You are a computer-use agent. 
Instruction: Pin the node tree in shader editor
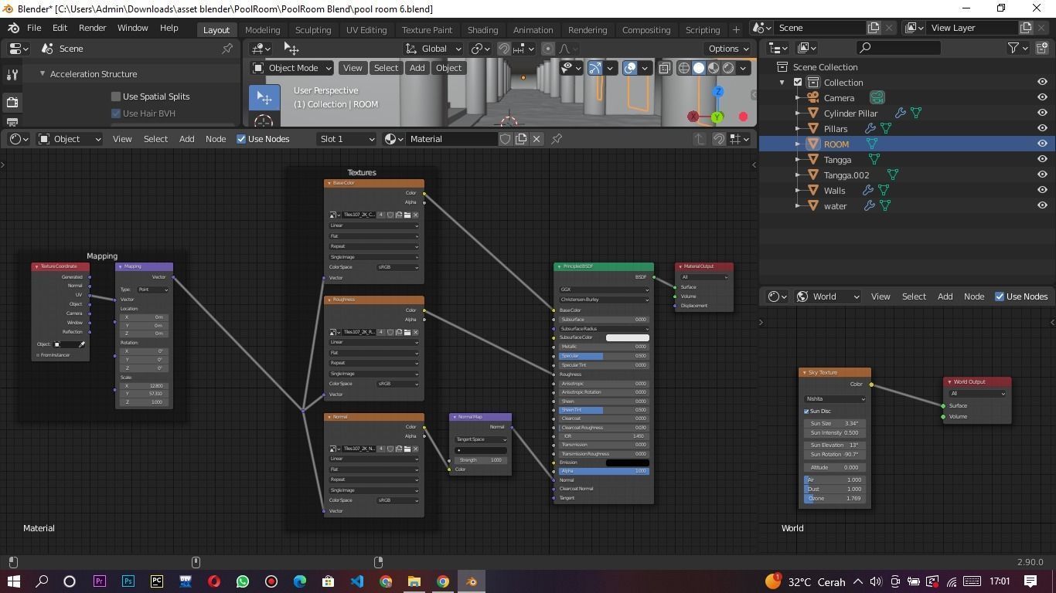pyautogui.click(x=557, y=139)
